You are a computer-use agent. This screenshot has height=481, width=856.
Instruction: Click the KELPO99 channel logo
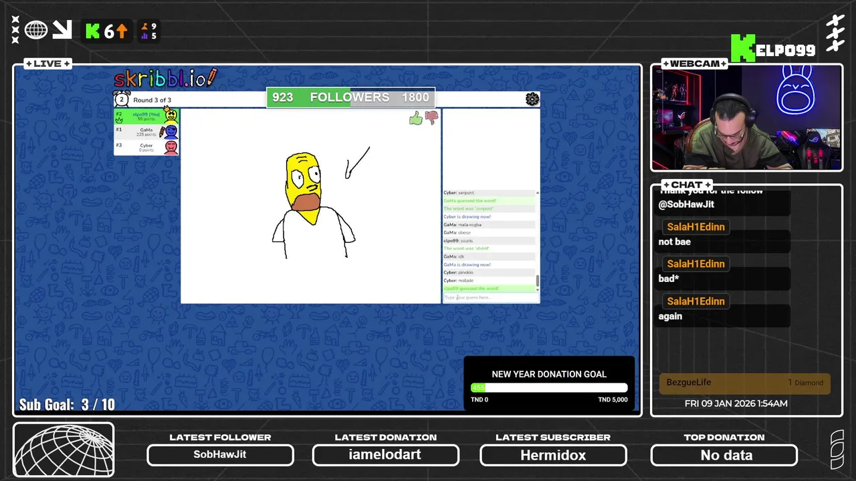point(772,49)
